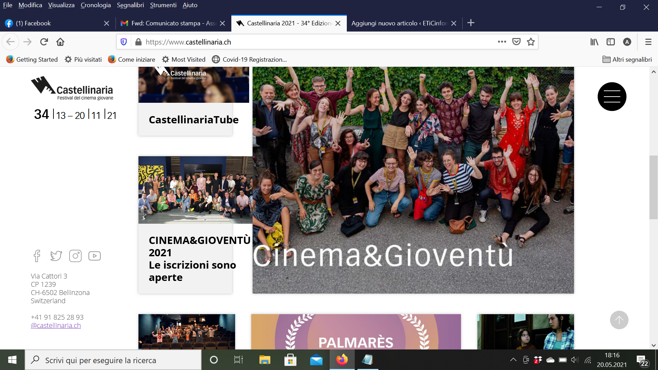Click scrollbar down arrow
Viewport: 658px width, 370px height.
[x=654, y=345]
